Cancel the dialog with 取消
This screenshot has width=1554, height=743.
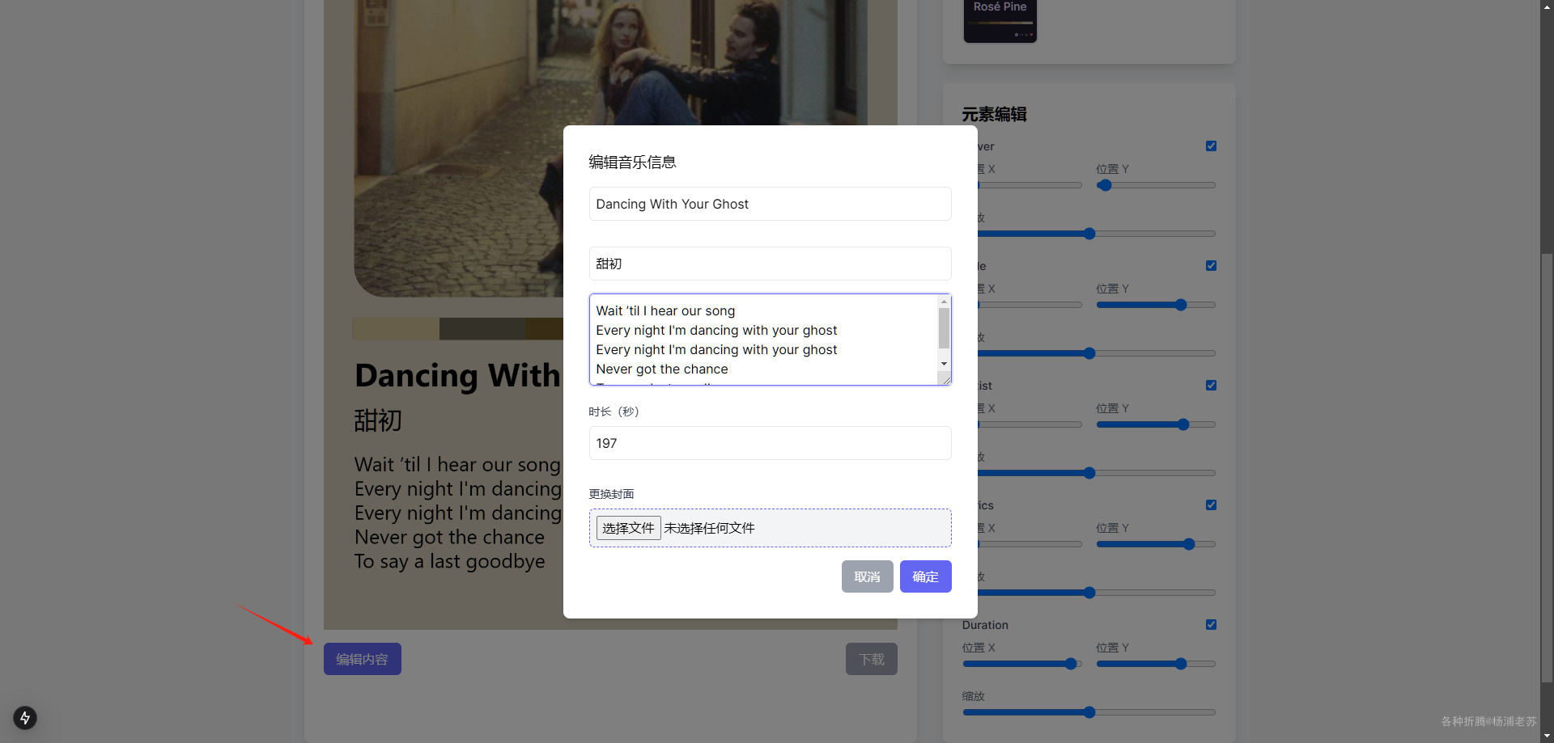pos(867,576)
